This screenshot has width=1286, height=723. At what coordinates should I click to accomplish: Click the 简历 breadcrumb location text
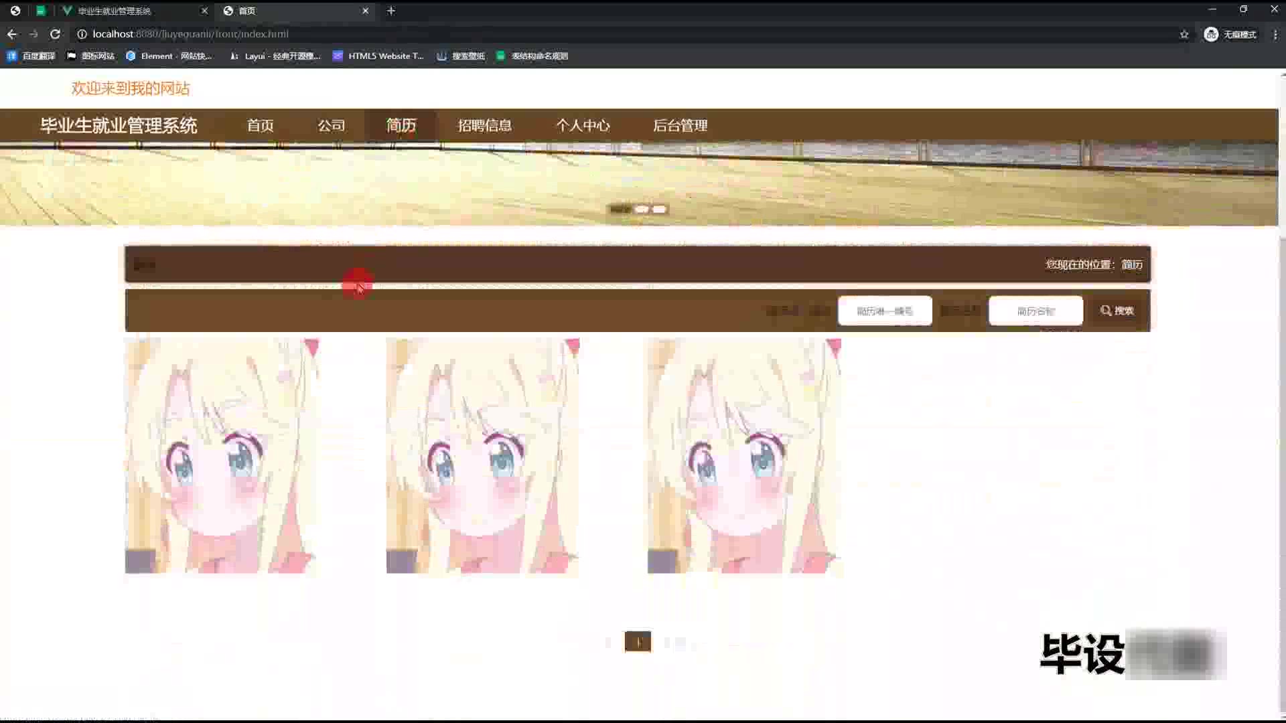tap(1132, 264)
